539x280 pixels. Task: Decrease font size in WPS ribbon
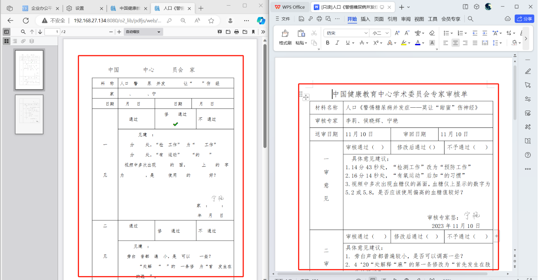[x=407, y=33]
